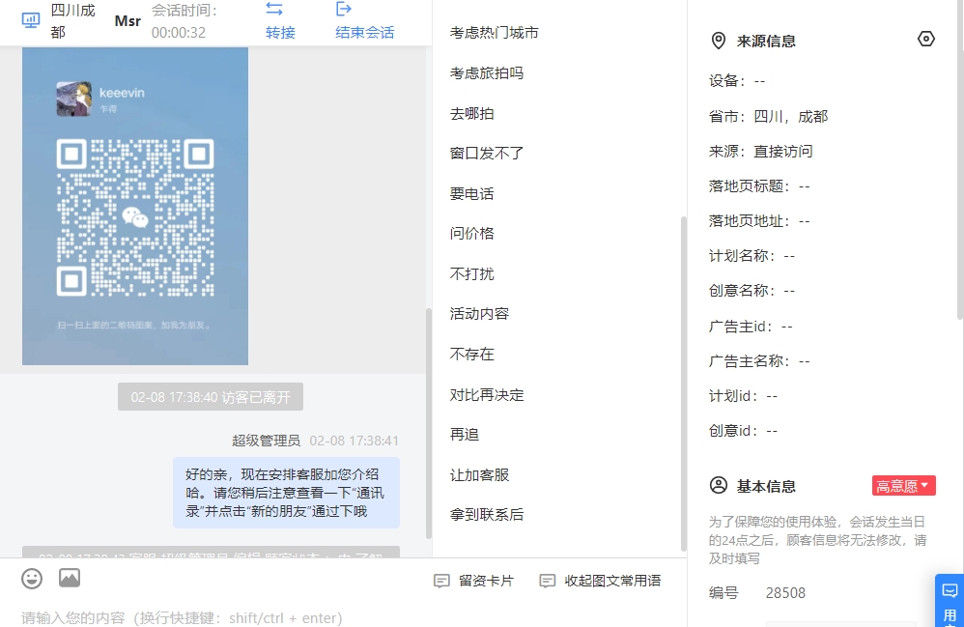Click the 计划名称 row
The height and width of the screenshot is (627, 964).
[x=751, y=256]
